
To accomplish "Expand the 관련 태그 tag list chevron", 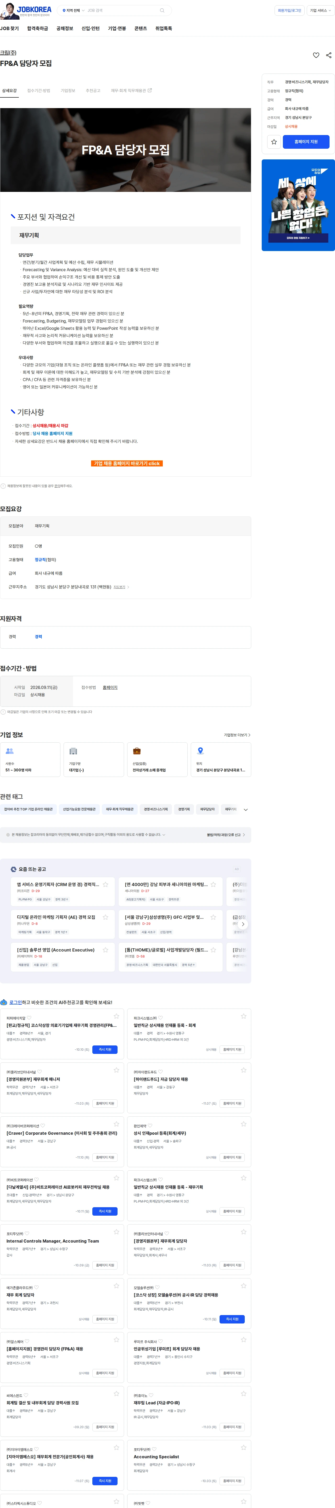I will [x=245, y=810].
